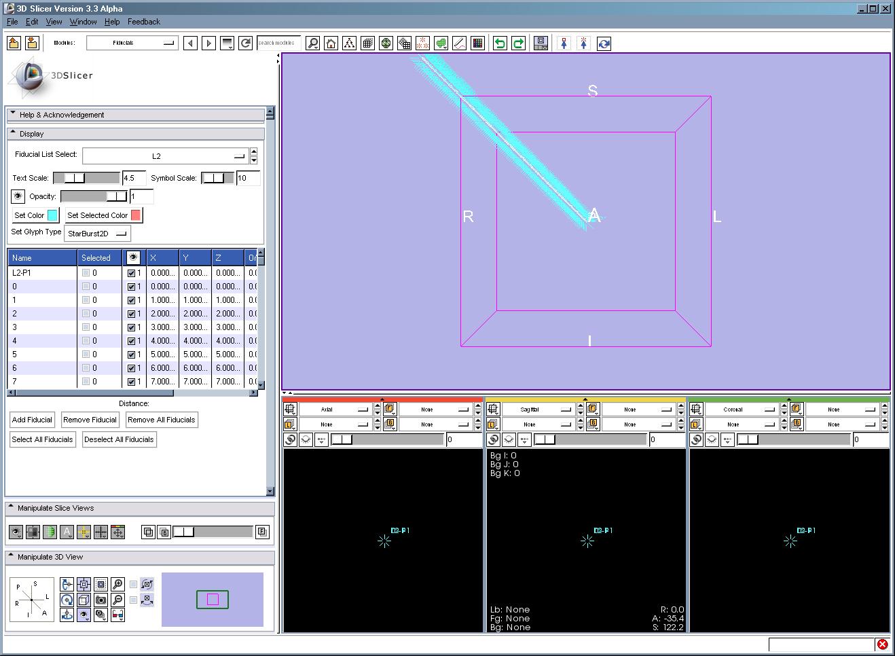Check the Selected box for fiducial 3

pos(86,327)
